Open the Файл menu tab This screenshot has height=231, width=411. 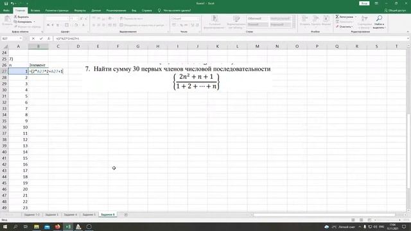(6, 10)
